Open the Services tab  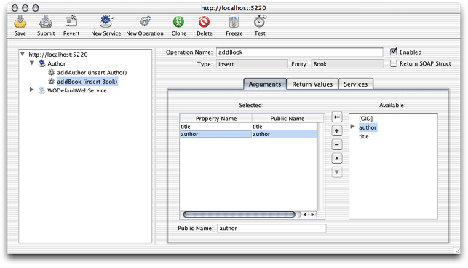click(355, 84)
